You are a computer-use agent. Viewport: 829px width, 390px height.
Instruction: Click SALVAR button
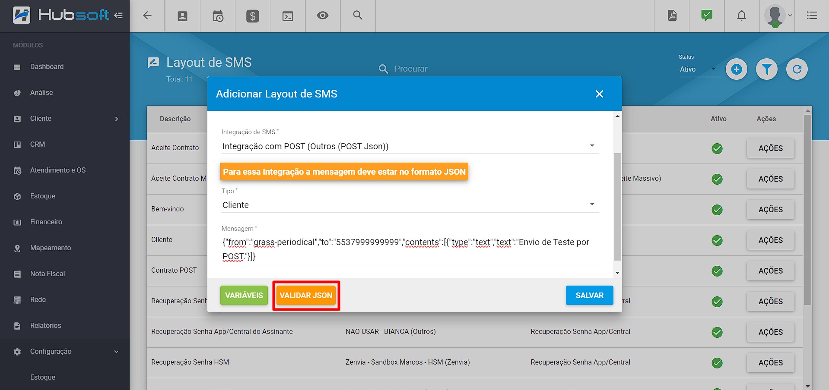pyautogui.click(x=589, y=296)
